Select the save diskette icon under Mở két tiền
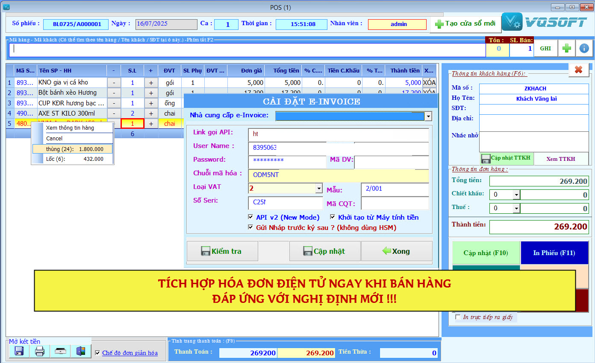Screen dimensions: 595x363 [x=18, y=351]
